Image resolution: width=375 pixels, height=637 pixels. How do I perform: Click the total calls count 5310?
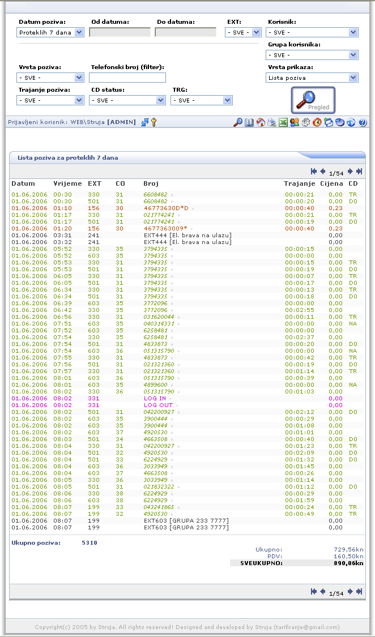(90, 543)
